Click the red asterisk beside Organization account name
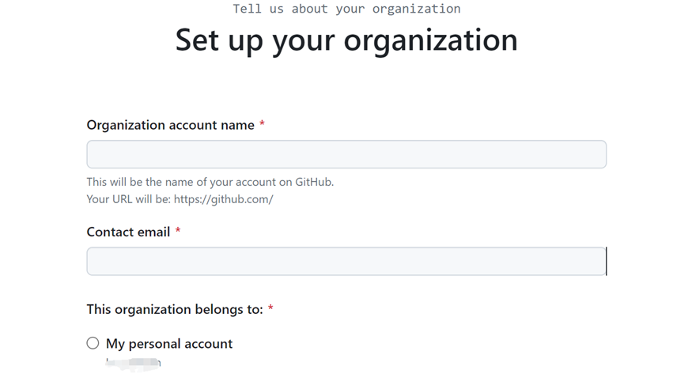692x385 pixels. tap(262, 125)
